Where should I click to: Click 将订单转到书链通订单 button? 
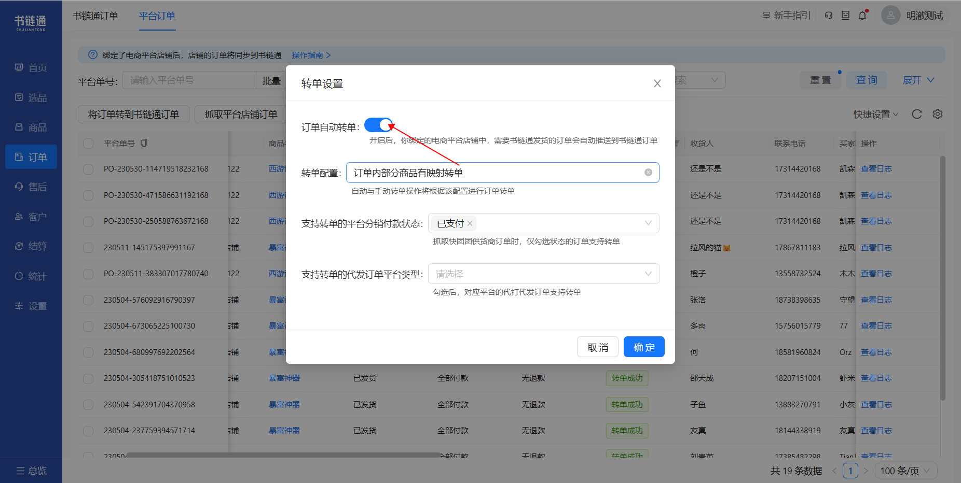pyautogui.click(x=133, y=114)
